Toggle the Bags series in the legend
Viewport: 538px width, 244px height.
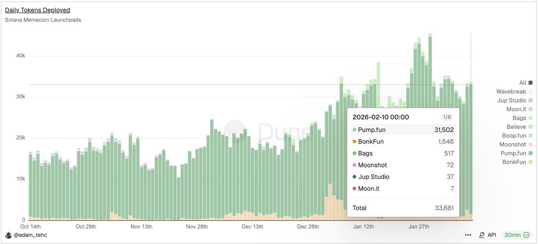[523, 118]
